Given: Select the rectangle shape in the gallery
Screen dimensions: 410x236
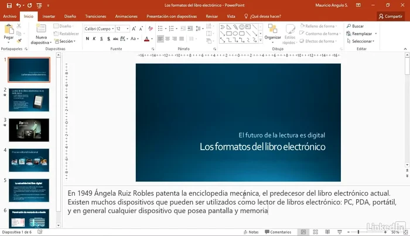Looking at the screenshot, I should [x=229, y=33].
